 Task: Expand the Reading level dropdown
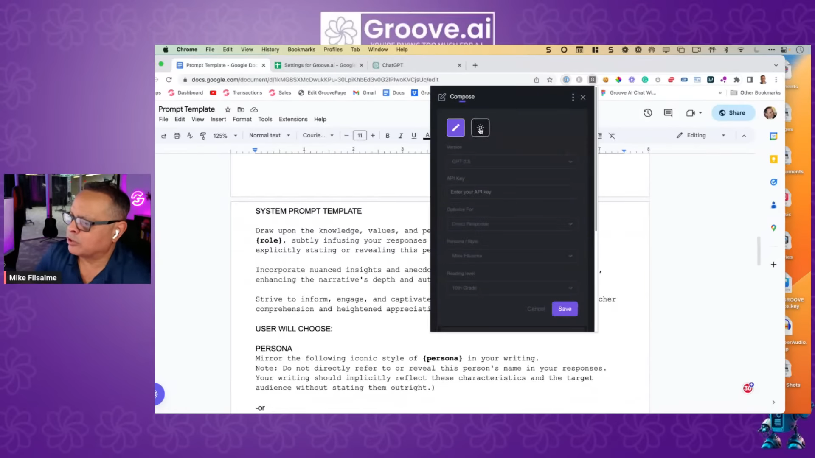(x=512, y=288)
